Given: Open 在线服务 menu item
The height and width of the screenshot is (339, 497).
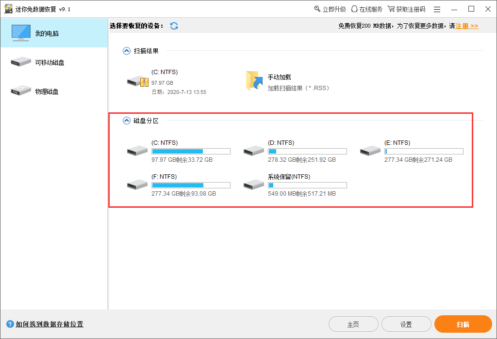Looking at the screenshot, I should (x=367, y=9).
